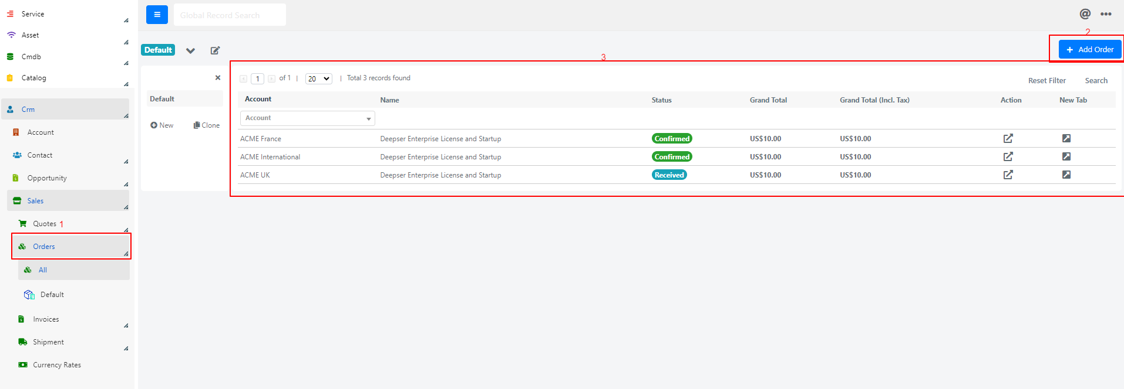This screenshot has height=389, width=1124.
Task: Click New in the Default panel
Action: pyautogui.click(x=162, y=125)
